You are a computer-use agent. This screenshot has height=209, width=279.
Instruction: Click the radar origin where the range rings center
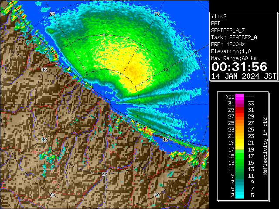pyautogui.click(x=105, y=104)
